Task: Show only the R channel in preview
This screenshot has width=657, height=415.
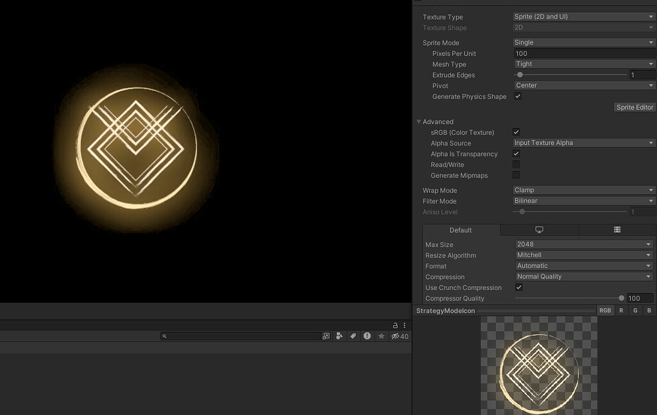Action: coord(621,310)
